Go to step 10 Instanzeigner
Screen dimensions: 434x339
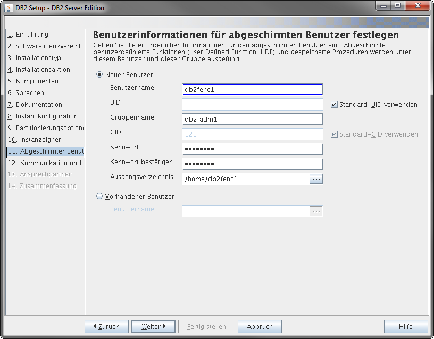(x=35, y=140)
